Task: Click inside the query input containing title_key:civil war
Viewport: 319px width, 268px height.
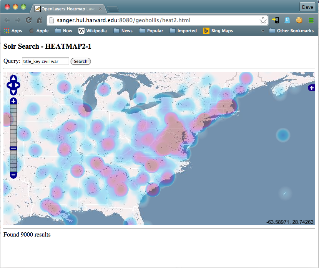Action: [45, 61]
